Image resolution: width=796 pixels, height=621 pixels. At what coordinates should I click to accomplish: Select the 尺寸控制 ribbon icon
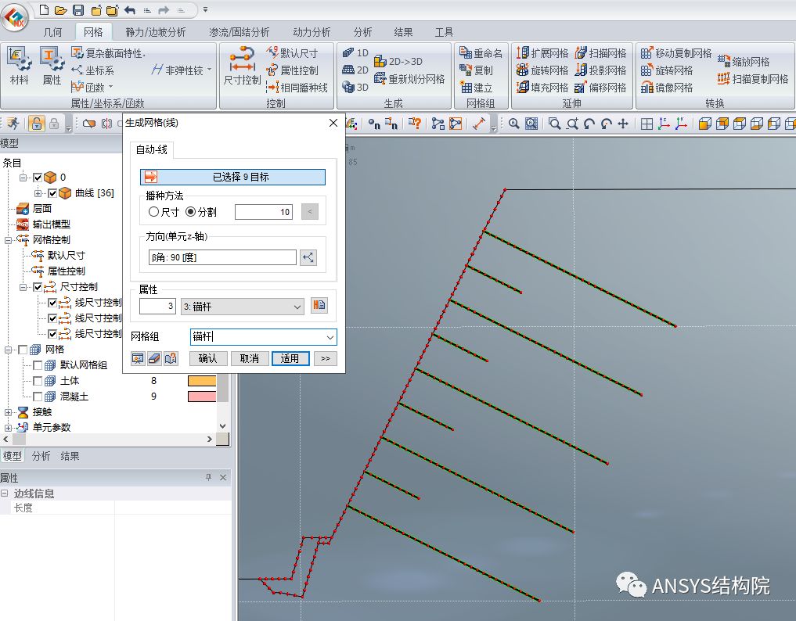[241, 66]
